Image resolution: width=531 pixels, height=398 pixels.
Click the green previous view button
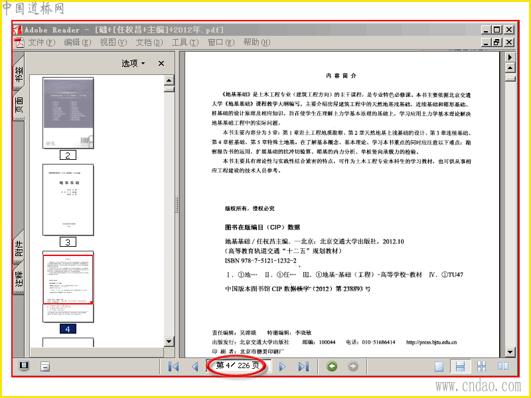pyautogui.click(x=332, y=366)
